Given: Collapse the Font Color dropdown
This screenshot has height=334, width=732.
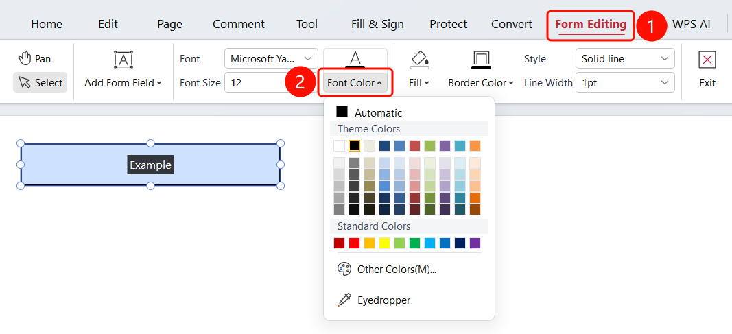Looking at the screenshot, I should [x=355, y=83].
